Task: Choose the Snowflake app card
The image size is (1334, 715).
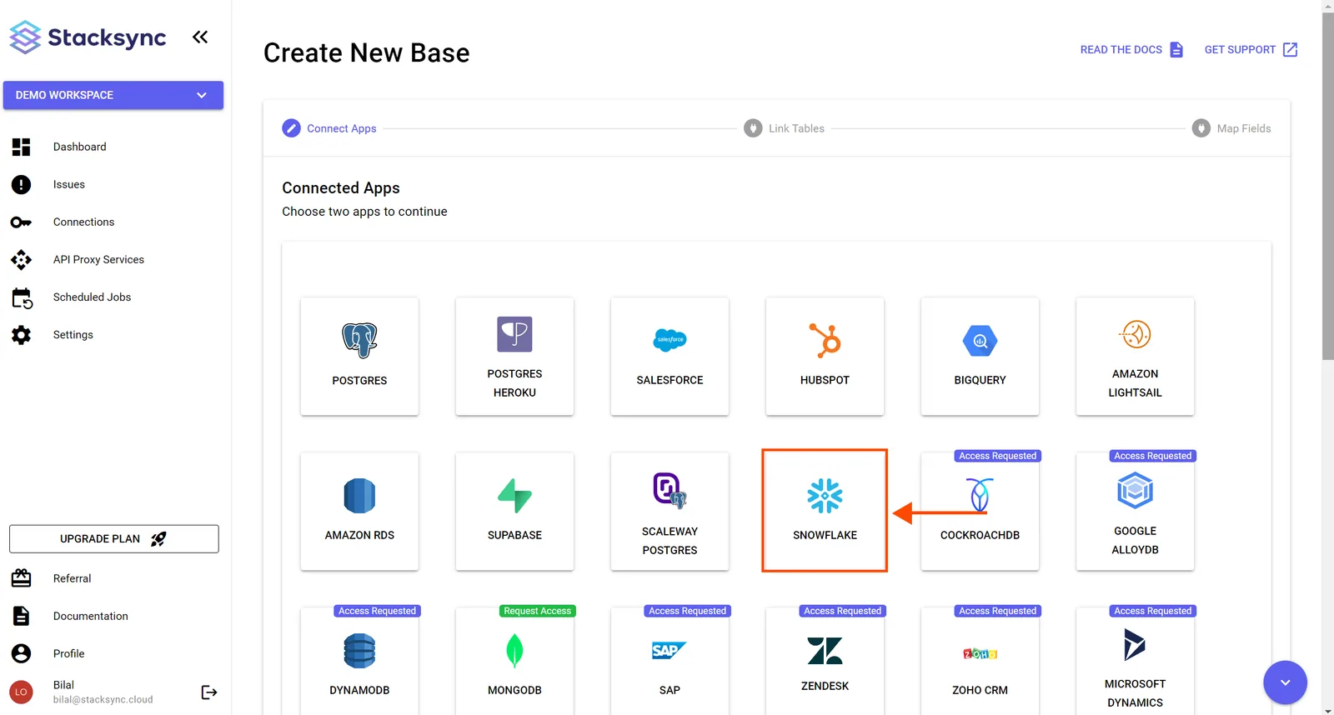Action: click(825, 512)
